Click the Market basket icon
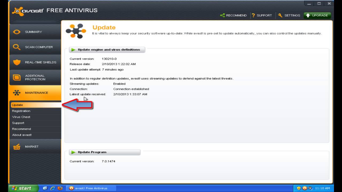The height and width of the screenshot is (192, 342). [17, 147]
